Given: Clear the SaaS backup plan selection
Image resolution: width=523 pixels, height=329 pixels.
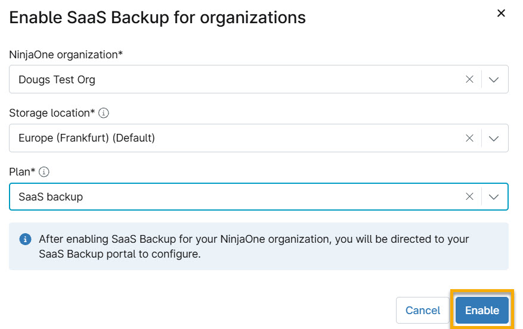Looking at the screenshot, I should pos(469,196).
